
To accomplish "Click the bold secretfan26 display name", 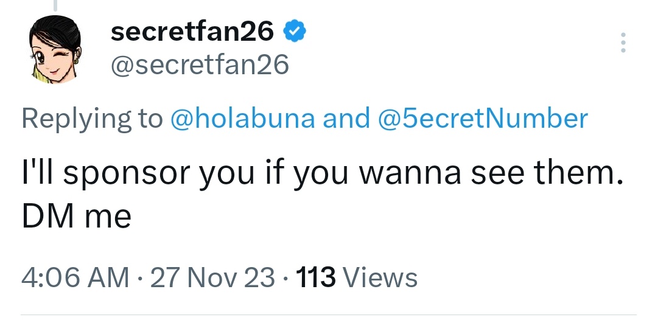I will click(x=192, y=31).
